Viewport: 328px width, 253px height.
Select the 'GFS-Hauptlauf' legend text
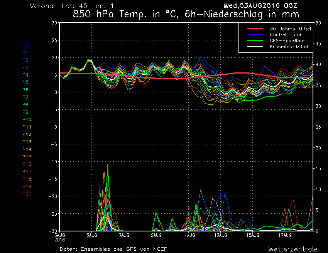[x=287, y=41]
